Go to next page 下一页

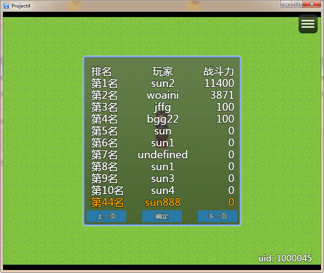(x=218, y=216)
